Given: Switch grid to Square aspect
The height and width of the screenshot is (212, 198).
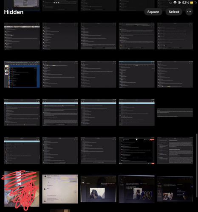Looking at the screenshot, I should click(x=153, y=12).
